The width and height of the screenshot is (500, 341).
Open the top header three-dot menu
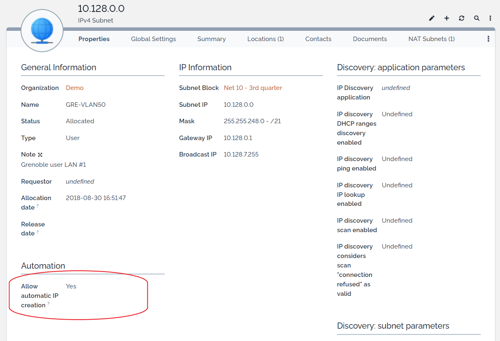(490, 18)
